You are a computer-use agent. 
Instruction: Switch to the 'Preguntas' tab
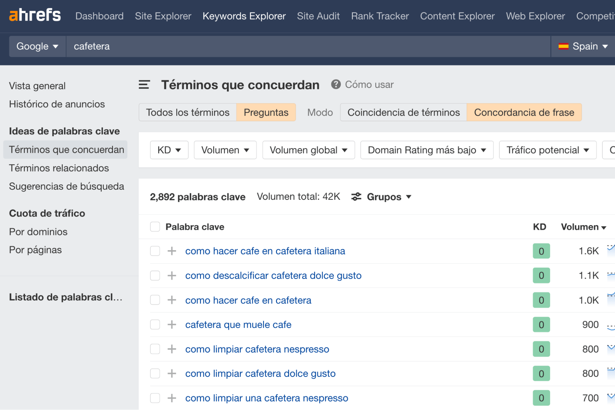pyautogui.click(x=266, y=112)
